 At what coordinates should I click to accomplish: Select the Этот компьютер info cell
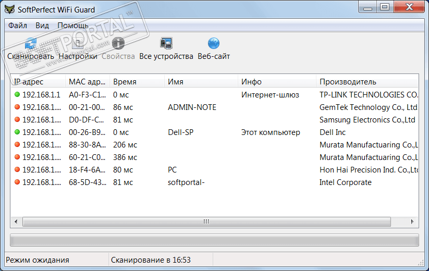click(271, 132)
